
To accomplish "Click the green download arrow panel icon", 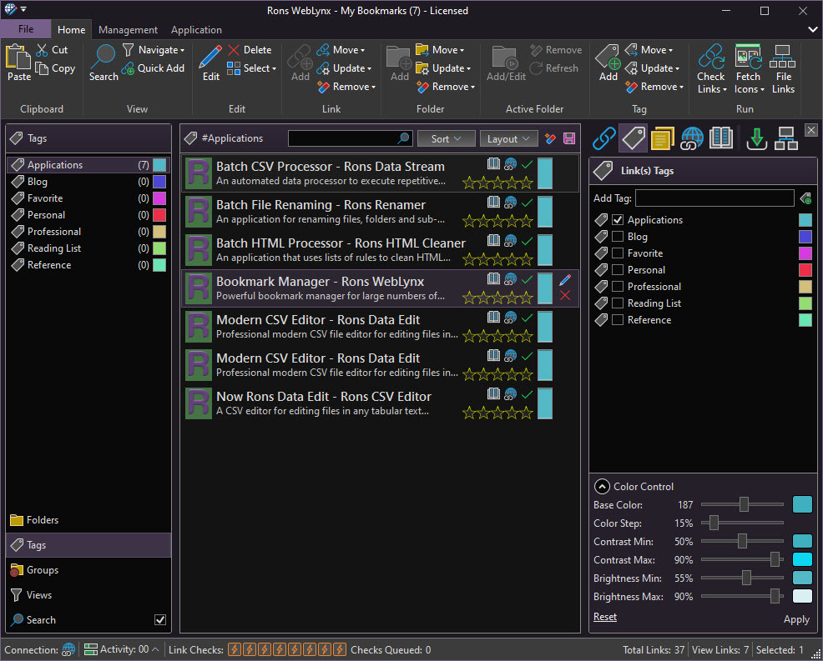I will coord(756,138).
